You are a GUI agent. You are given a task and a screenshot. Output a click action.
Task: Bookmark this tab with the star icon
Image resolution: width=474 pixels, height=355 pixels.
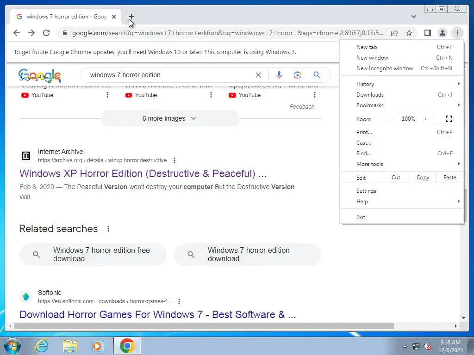[409, 33]
